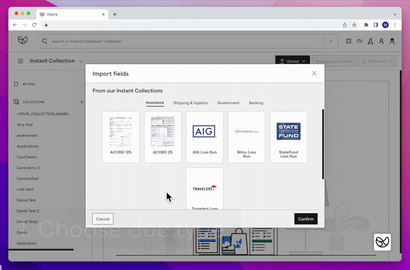Expand the search bar dropdown chevron
This screenshot has height=270, width=410.
tap(331, 41)
